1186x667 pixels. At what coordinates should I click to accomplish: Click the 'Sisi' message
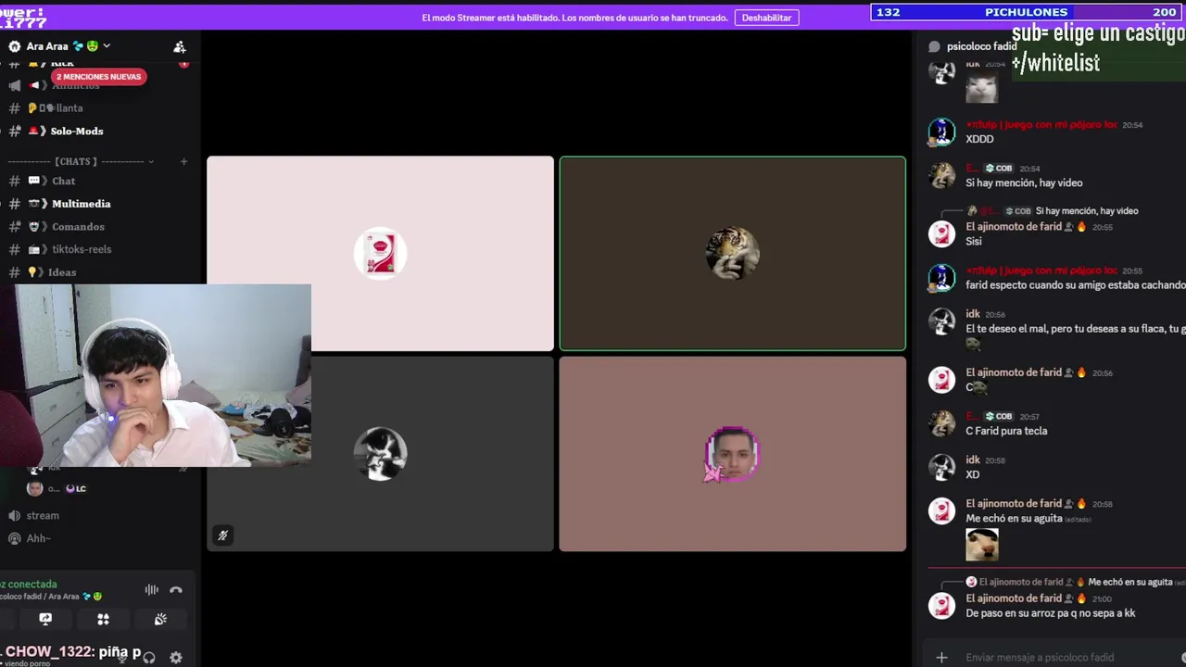pos(973,242)
